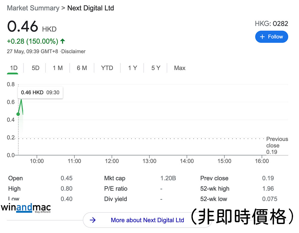The height and width of the screenshot is (233, 299).
Task: Open the Disclaimer link
Action: (73, 52)
